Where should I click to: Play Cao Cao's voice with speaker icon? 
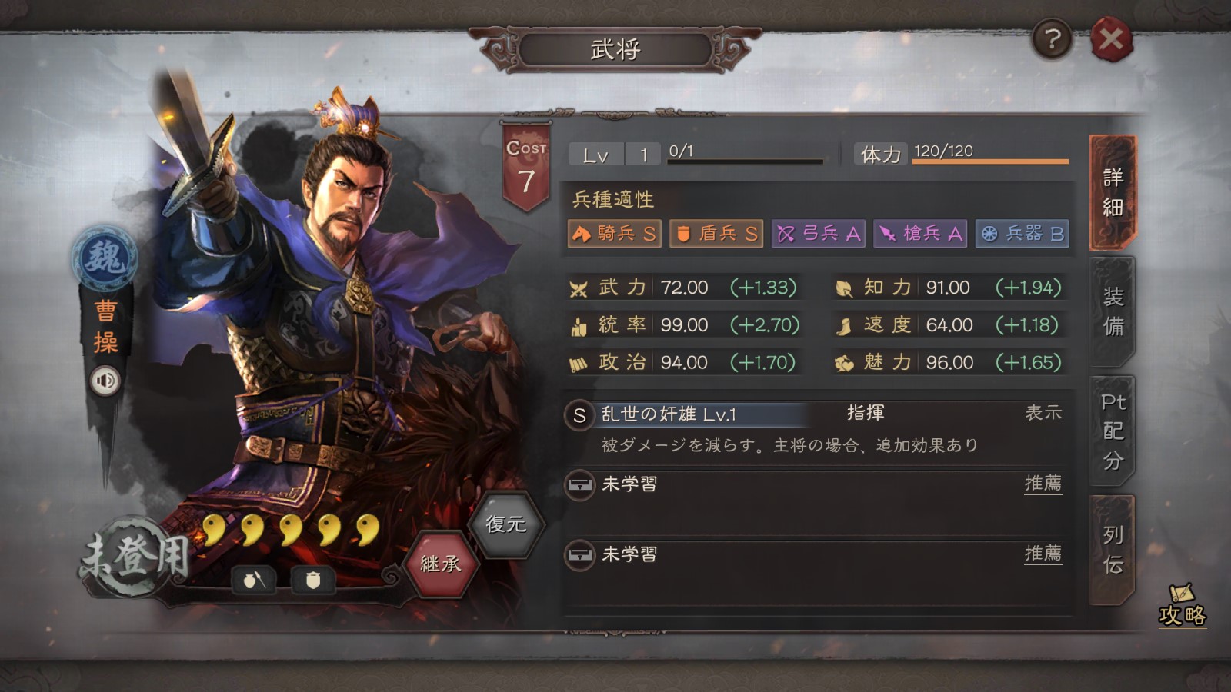pyautogui.click(x=106, y=380)
